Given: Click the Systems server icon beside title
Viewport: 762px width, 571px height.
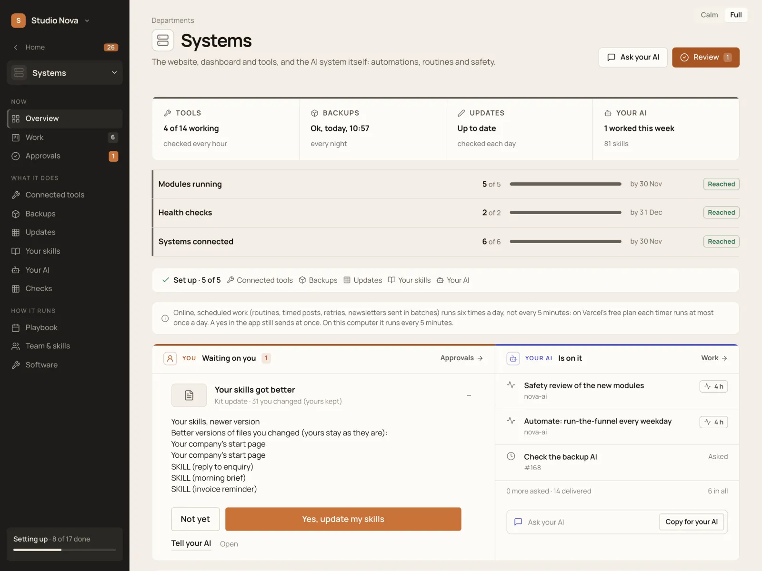Looking at the screenshot, I should point(163,40).
